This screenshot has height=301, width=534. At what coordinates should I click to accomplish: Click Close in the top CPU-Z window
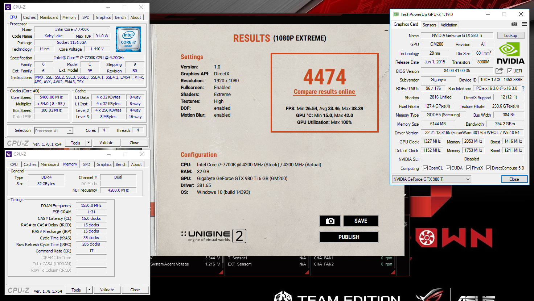coord(134,143)
